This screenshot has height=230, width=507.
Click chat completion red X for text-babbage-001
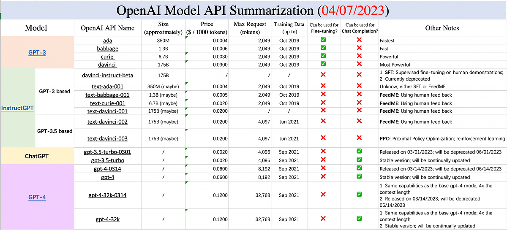pyautogui.click(x=359, y=95)
